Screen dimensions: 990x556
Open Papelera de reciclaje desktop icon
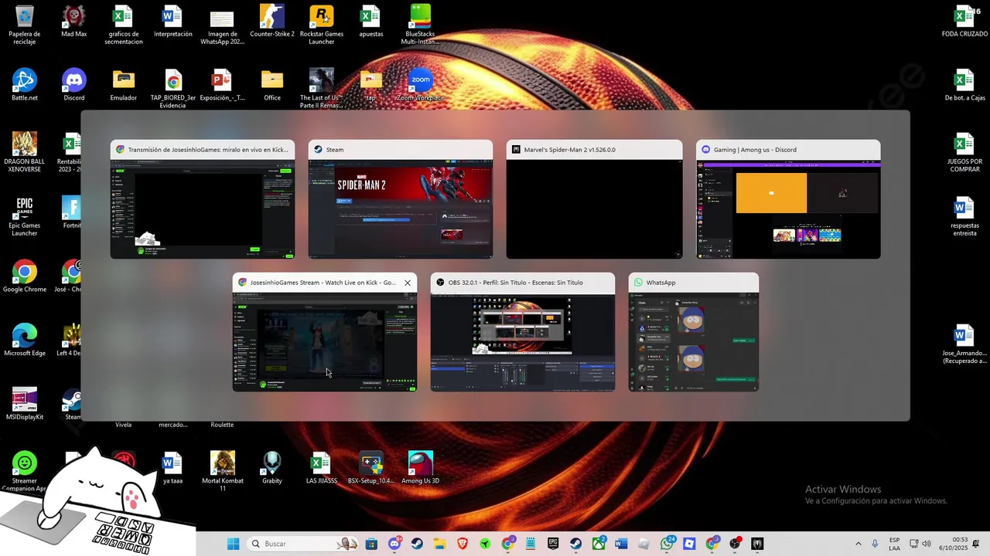click(25, 25)
